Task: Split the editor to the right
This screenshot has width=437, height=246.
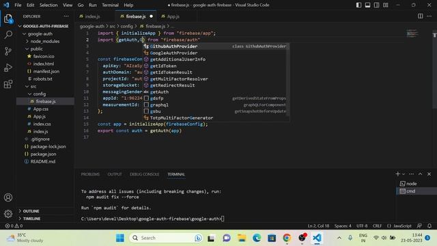Action: pos(421,16)
